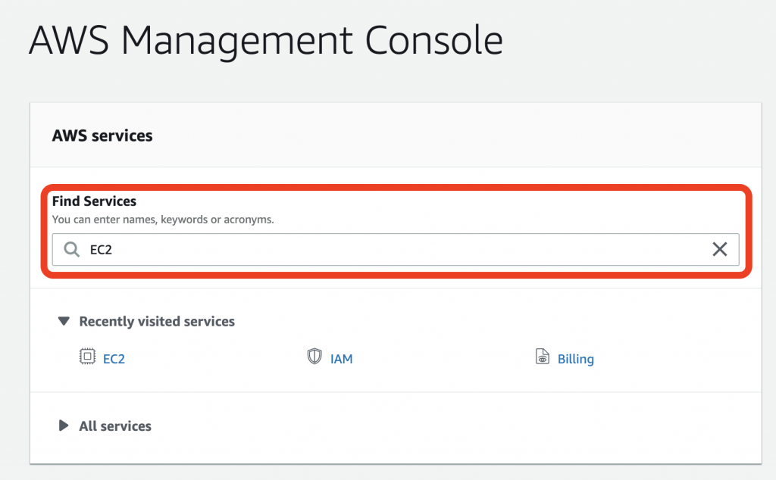Click the EC2 chip icon
776x480 pixels.
88,357
